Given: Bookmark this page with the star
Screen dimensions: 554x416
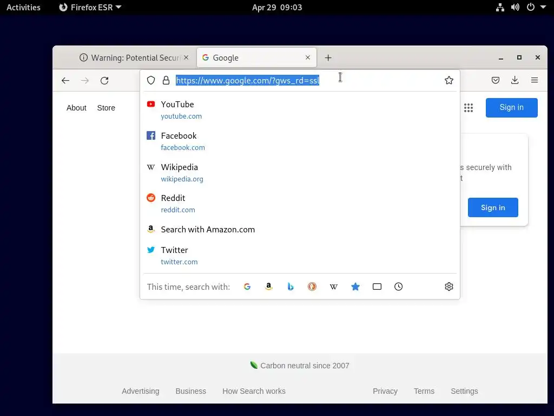Looking at the screenshot, I should click(449, 80).
